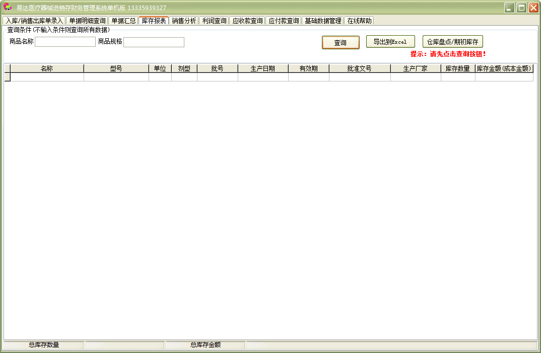
Task: Switch to the 单据明细查询 tab
Action: pyautogui.click(x=87, y=21)
